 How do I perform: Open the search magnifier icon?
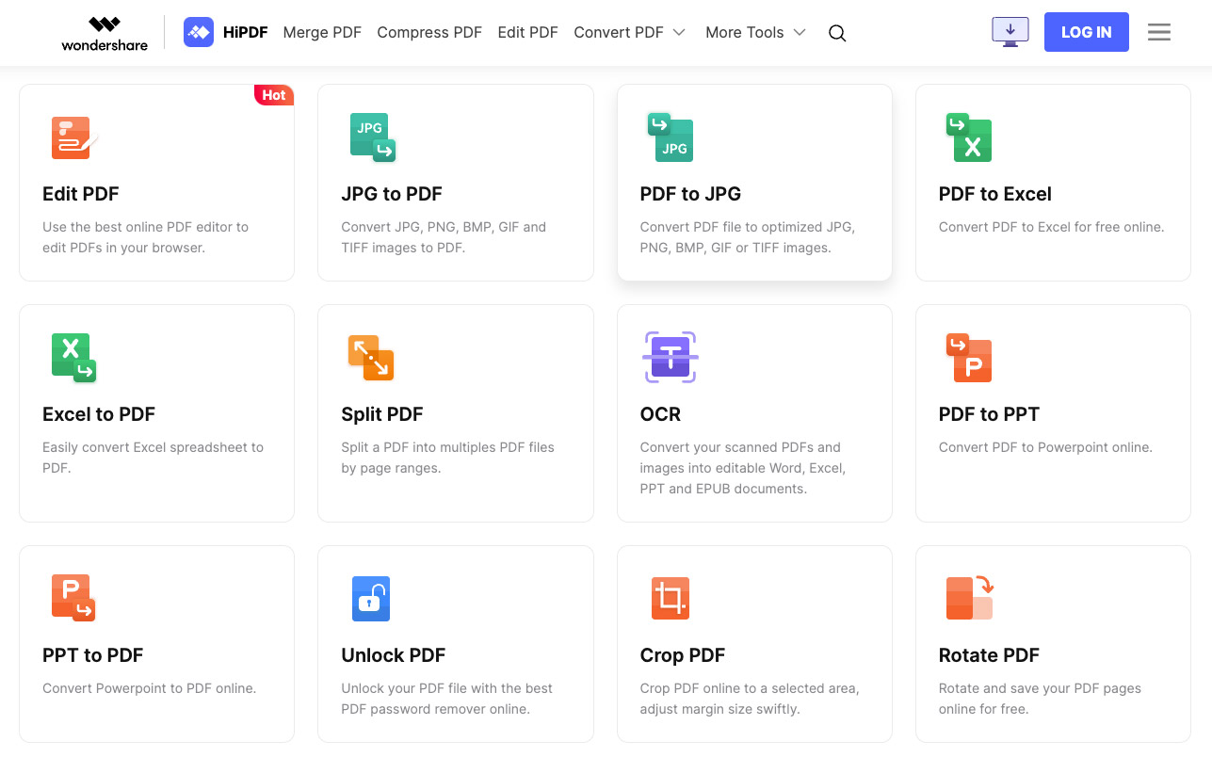pos(837,33)
